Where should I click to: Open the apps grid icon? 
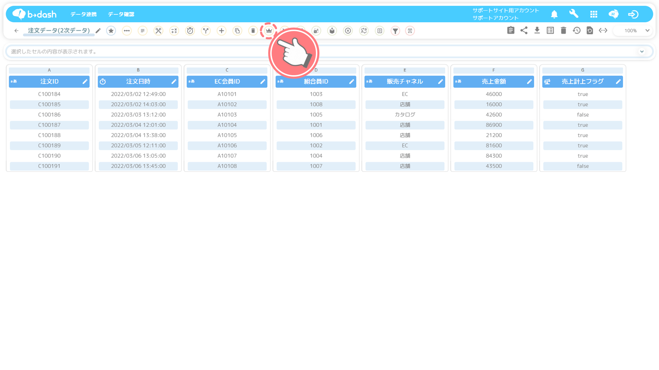pos(594,14)
